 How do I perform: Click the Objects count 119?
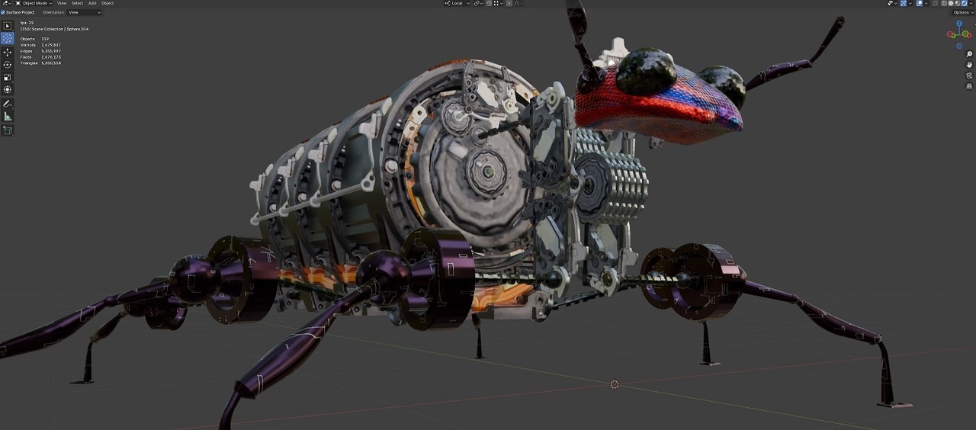click(x=45, y=39)
